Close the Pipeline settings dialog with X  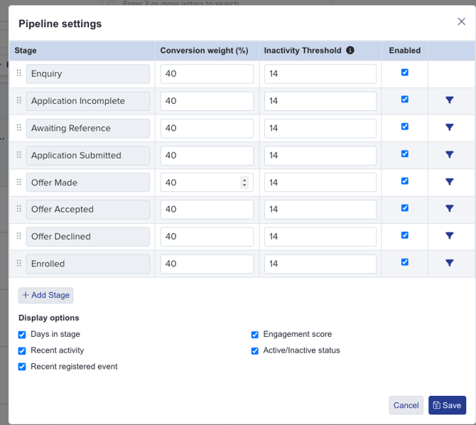[461, 22]
